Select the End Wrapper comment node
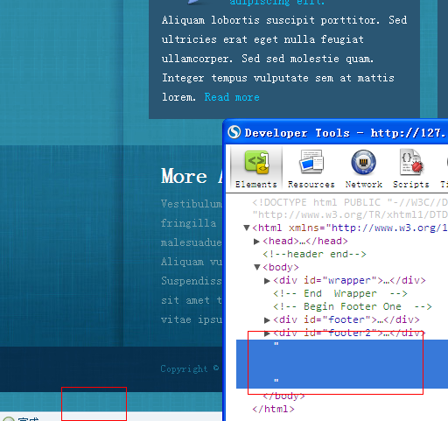This screenshot has height=421, width=448. tap(340, 293)
